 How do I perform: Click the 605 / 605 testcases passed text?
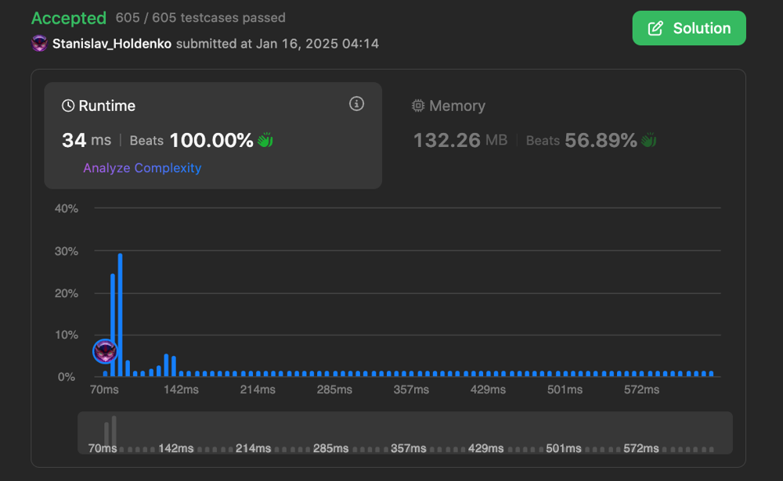point(200,18)
